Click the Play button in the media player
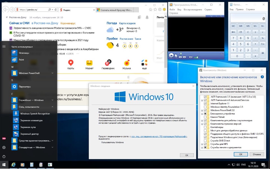 (x=171, y=56)
